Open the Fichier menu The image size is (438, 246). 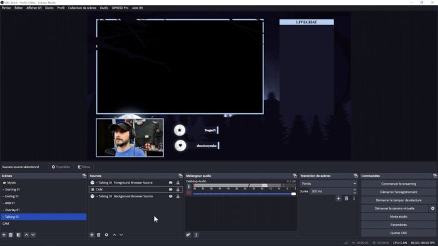pos(6,7)
